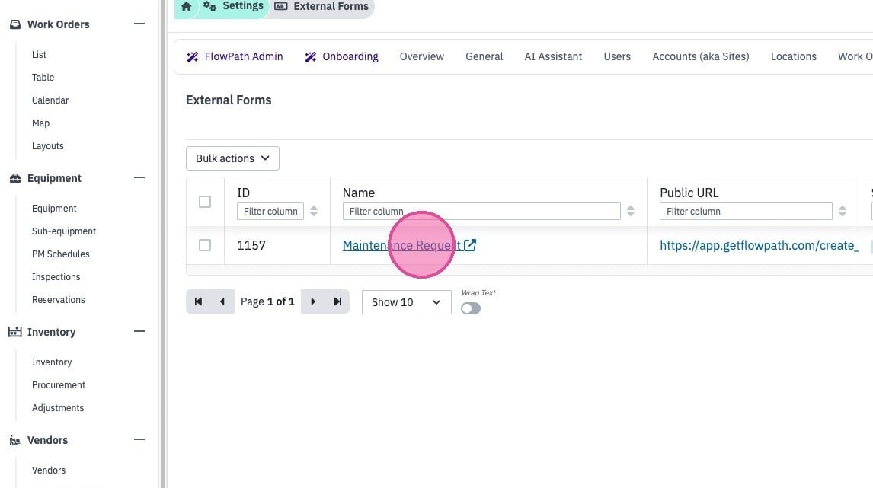The height and width of the screenshot is (488, 873).
Task: Click the External Forms breadcrumb icon
Action: click(x=281, y=6)
